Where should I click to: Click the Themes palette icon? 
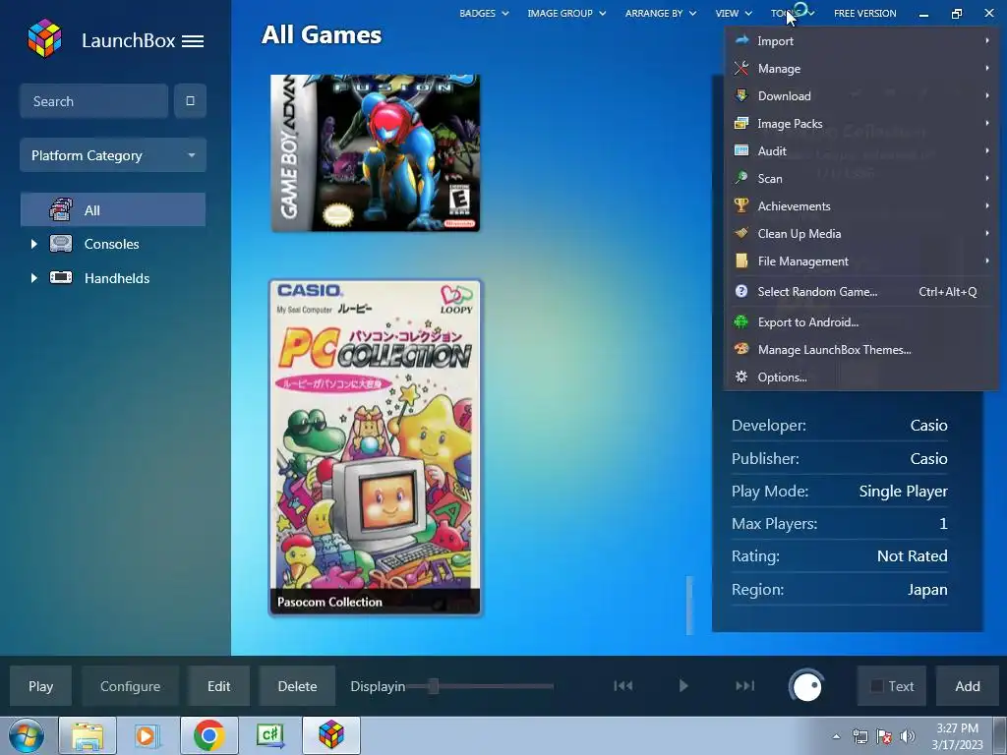(741, 349)
